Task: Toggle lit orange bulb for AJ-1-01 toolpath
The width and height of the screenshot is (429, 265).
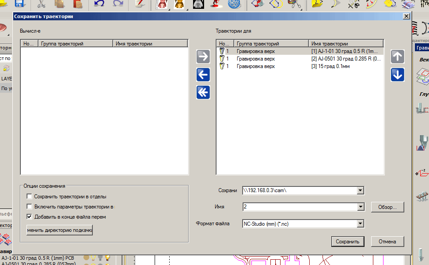Action: [x=107, y=257]
